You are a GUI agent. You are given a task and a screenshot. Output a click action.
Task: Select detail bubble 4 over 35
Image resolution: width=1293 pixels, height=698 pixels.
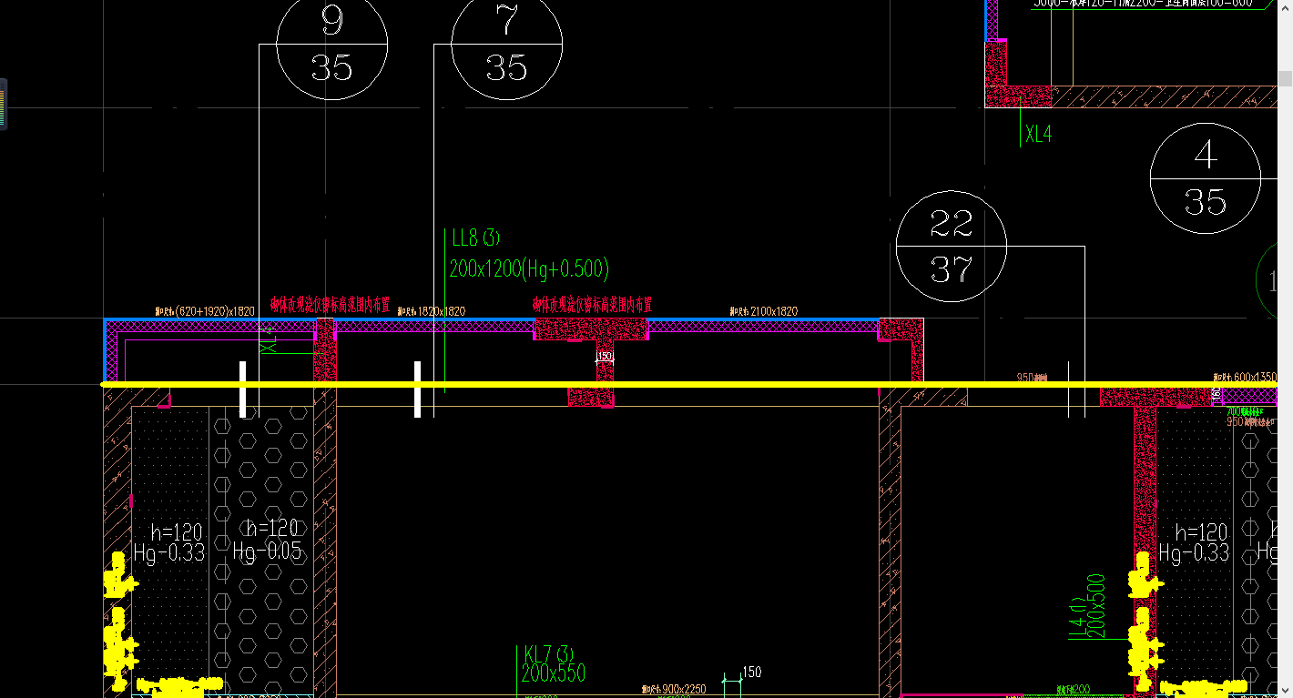click(1206, 178)
